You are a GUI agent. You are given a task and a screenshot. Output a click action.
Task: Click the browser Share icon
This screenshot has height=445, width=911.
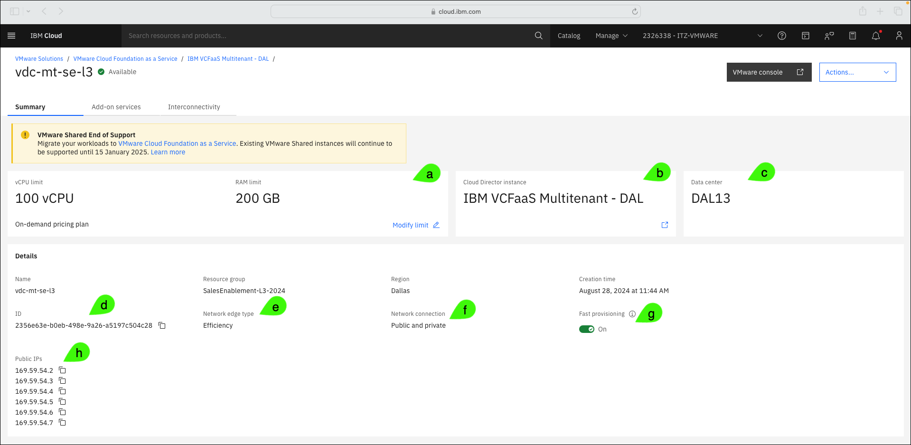pyautogui.click(x=863, y=11)
